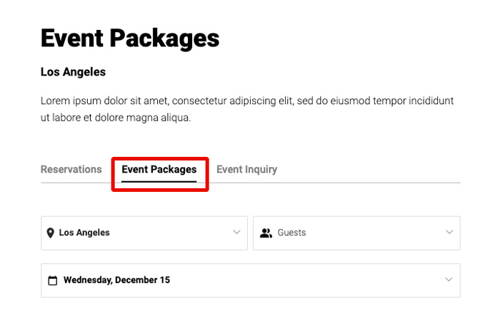This screenshot has height=321, width=500.
Task: Click the empty space in the location field
Action: (x=171, y=233)
